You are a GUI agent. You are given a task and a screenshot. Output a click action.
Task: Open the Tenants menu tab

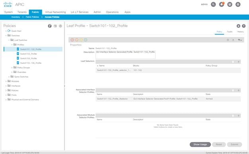22,12
